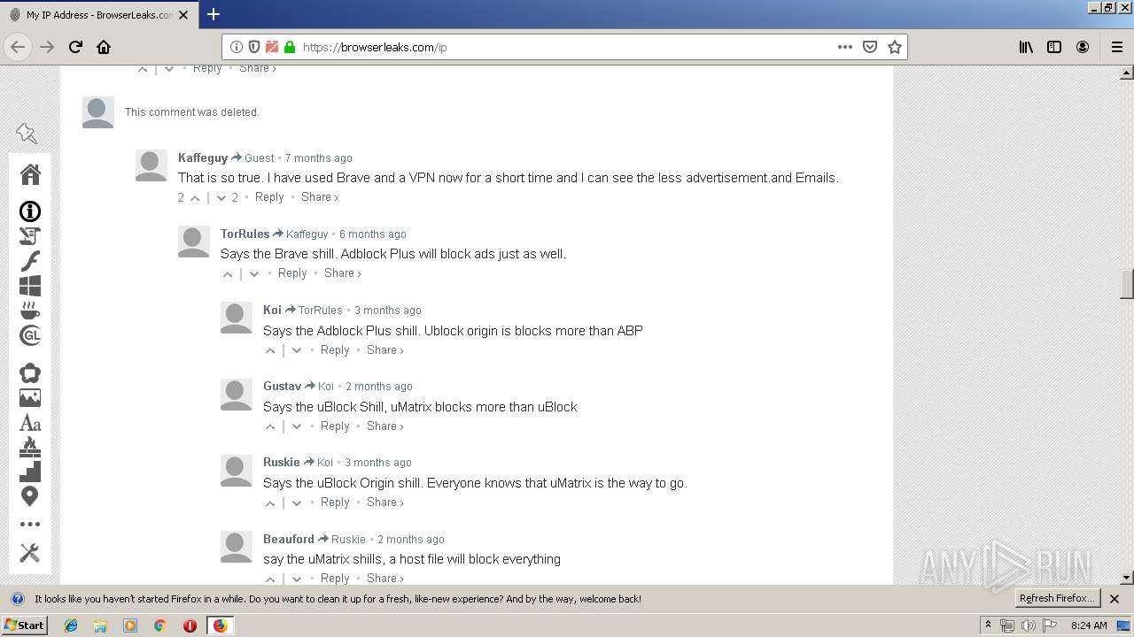The height and width of the screenshot is (637, 1134).
Task: Go forward with Firefox forward arrow
Action: coord(47,47)
